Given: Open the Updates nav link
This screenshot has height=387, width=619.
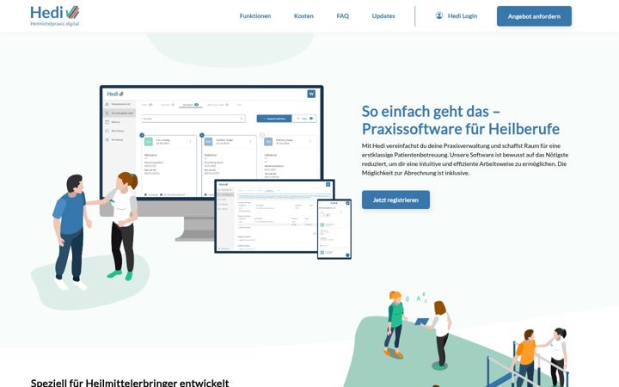Looking at the screenshot, I should click(x=383, y=16).
